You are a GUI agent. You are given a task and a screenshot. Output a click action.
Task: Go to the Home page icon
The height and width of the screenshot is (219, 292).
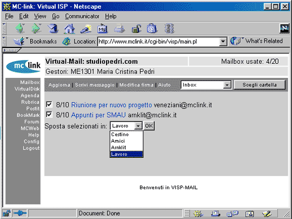tap(69, 29)
